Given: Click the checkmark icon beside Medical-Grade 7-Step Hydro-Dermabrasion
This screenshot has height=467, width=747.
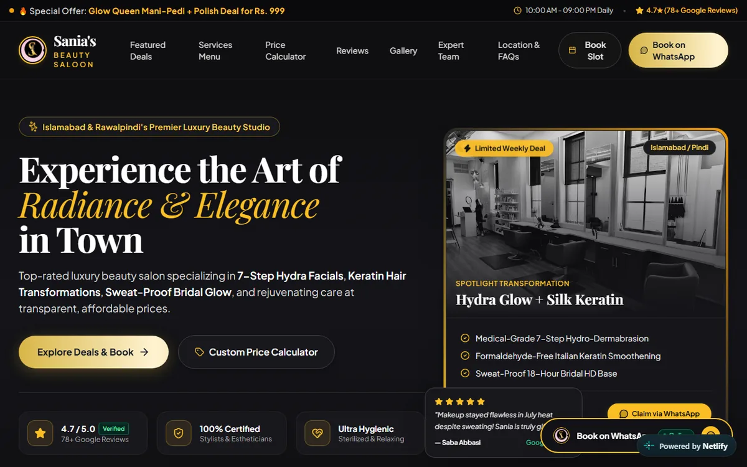Looking at the screenshot, I should [465, 338].
